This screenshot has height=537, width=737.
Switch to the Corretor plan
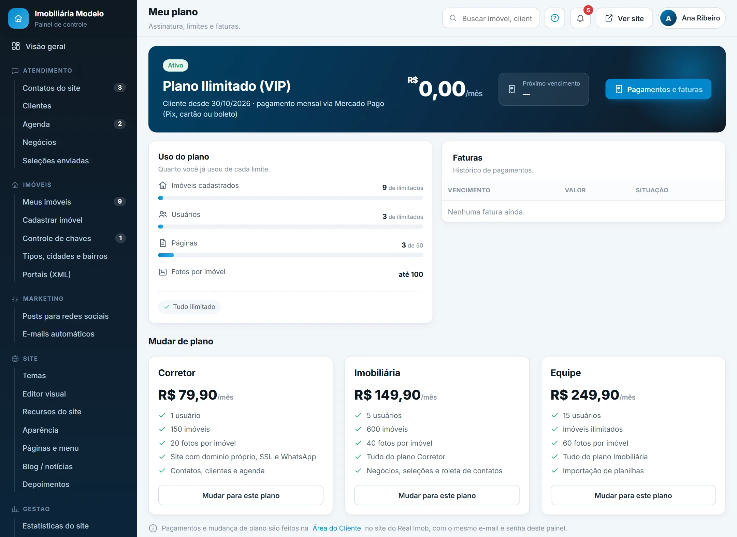[241, 495]
